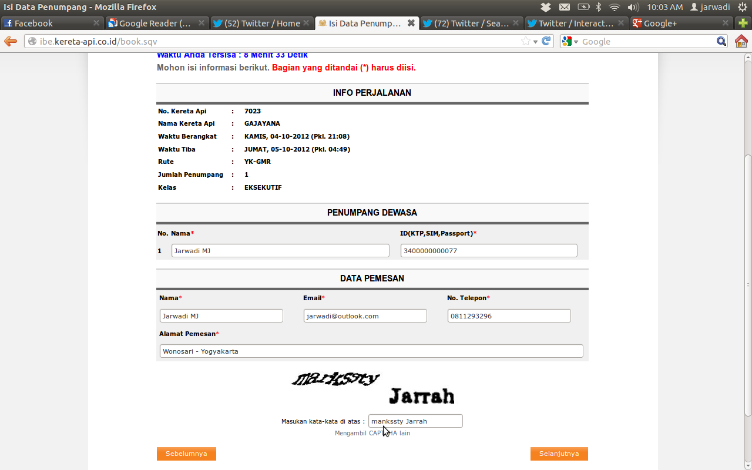This screenshot has height=470, width=752.
Task: Open a new tab with the plus icon
Action: [x=743, y=23]
